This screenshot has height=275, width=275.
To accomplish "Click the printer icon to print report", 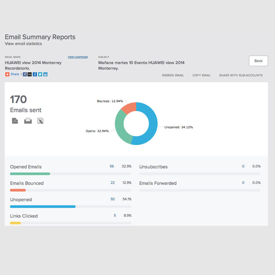I will (28, 121).
